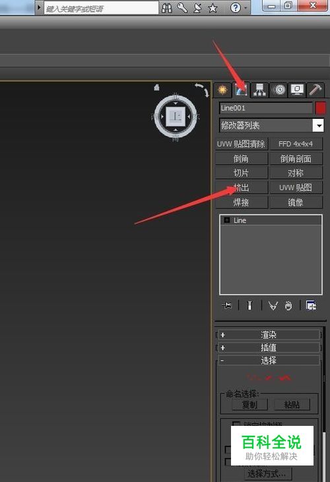Expand the 插值 rollout

coord(269,348)
